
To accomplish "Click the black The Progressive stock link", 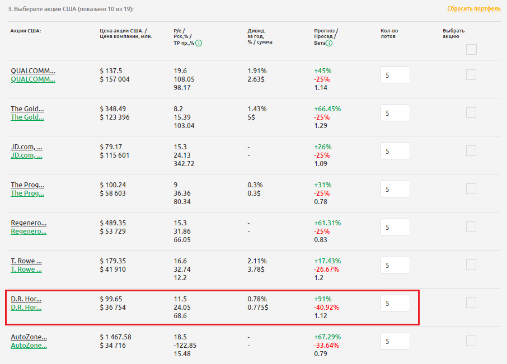I will 27,185.
